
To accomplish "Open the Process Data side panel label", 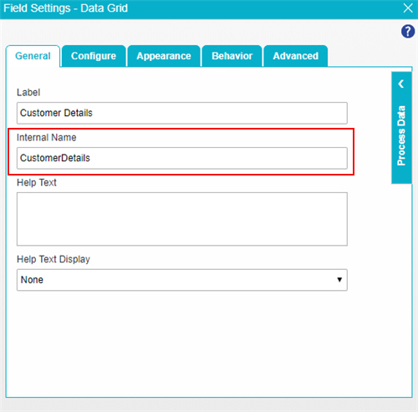I will (x=401, y=135).
